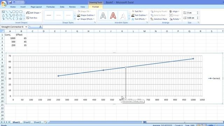
Task: Click the Series1 legend entry
Action: [214, 78]
